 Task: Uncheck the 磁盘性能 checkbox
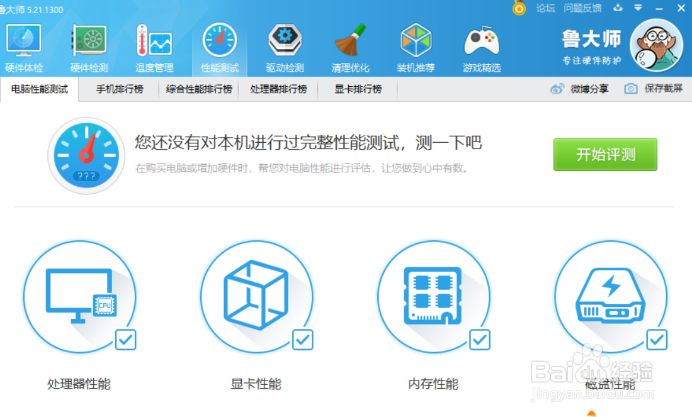click(657, 340)
